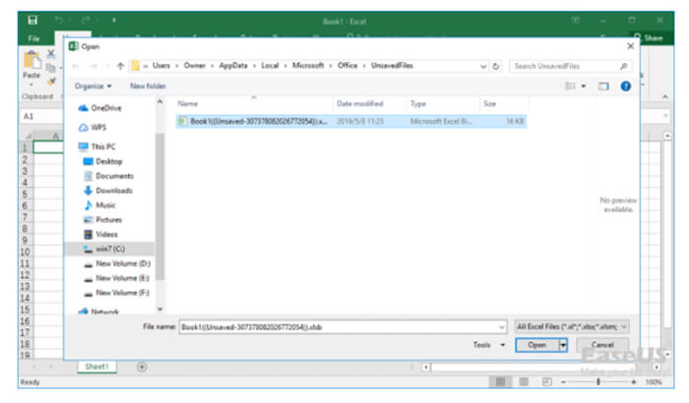
Task: Click the Search UnsavedFiles box
Action: tap(570, 66)
